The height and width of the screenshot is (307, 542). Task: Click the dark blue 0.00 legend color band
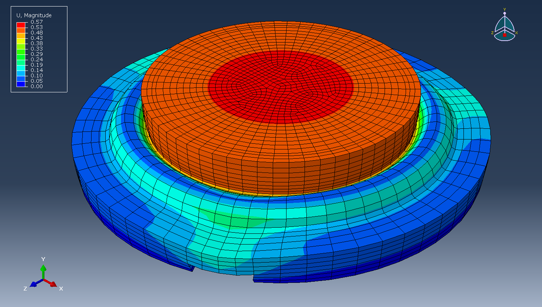click(21, 84)
